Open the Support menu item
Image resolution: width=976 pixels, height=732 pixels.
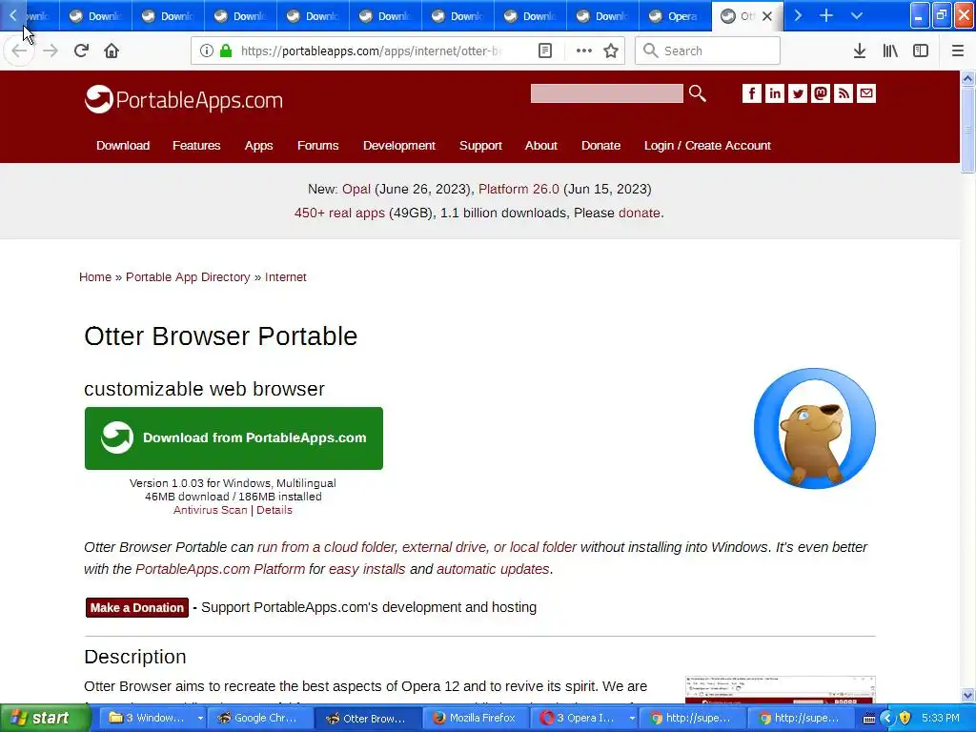pyautogui.click(x=480, y=146)
